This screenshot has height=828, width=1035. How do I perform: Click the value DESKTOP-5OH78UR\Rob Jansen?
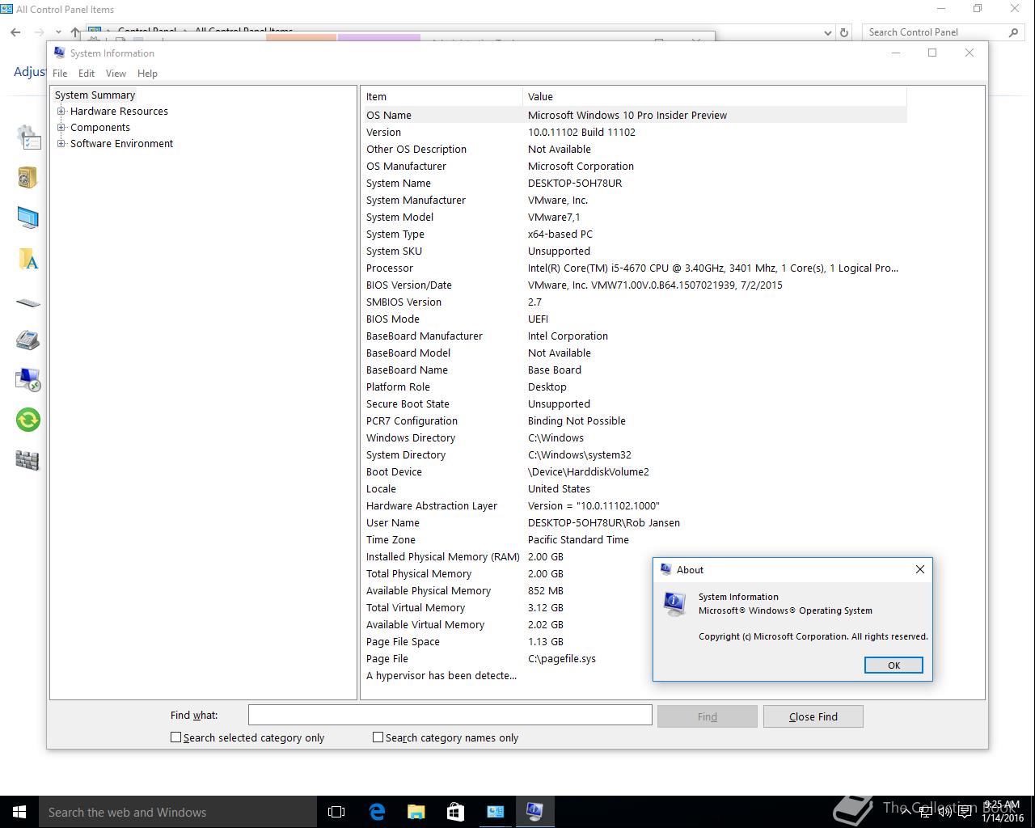coord(603,523)
